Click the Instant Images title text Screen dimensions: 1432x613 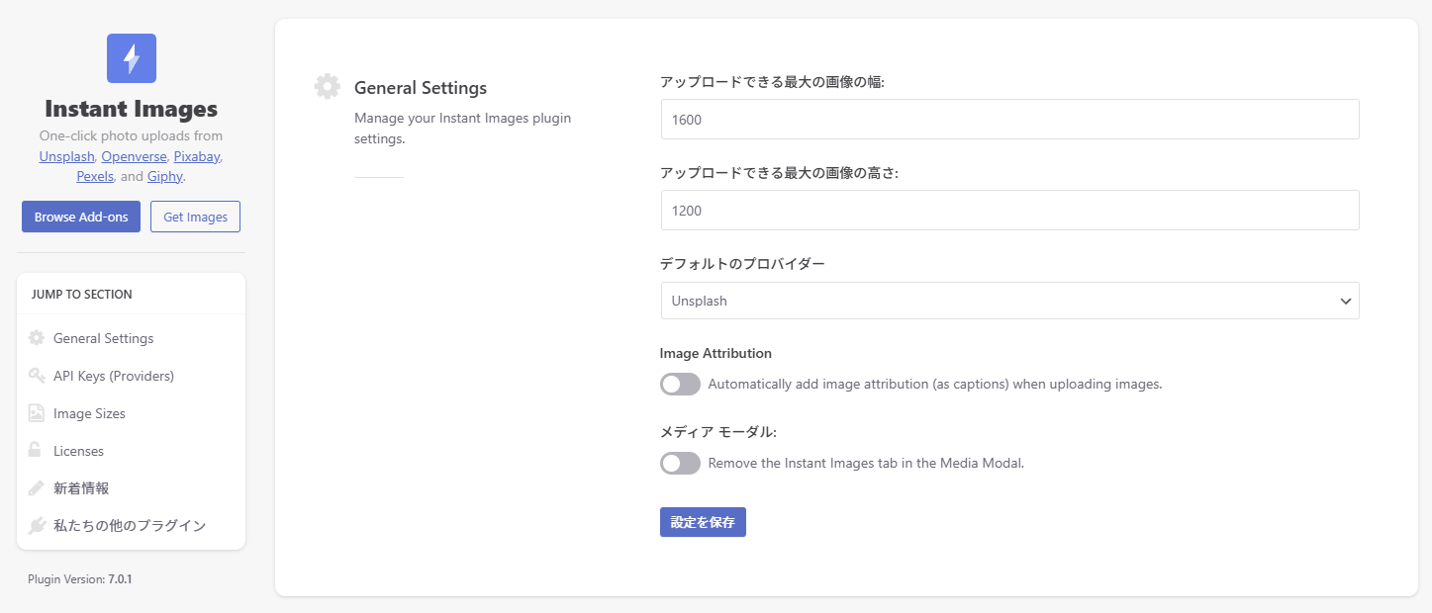click(132, 109)
